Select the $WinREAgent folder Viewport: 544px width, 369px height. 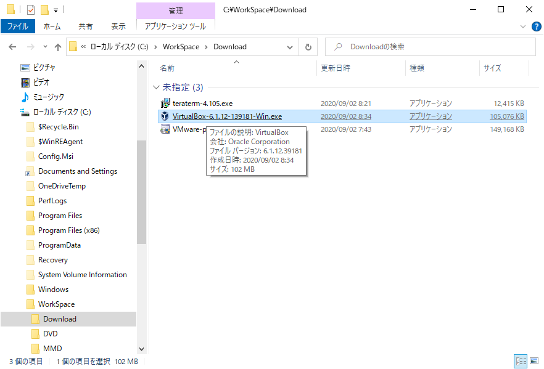[60, 141]
